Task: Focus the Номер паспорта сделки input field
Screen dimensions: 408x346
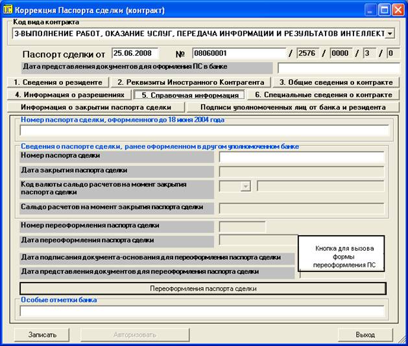Action: coord(301,156)
